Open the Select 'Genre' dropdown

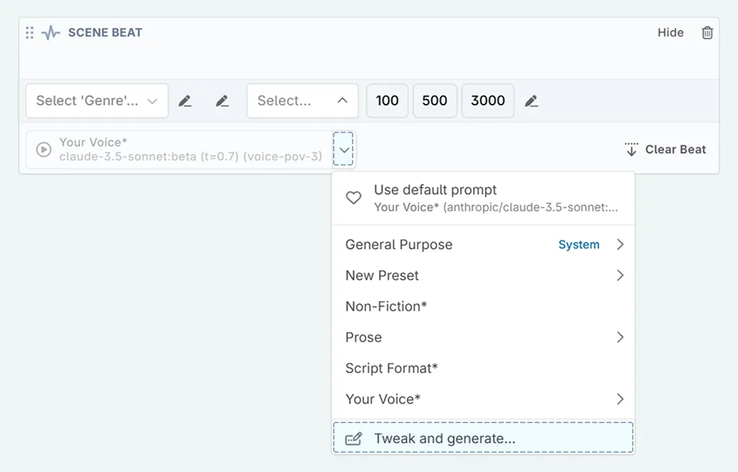[97, 101]
